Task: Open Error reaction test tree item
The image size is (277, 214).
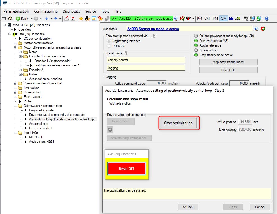Action: (x=41, y=128)
